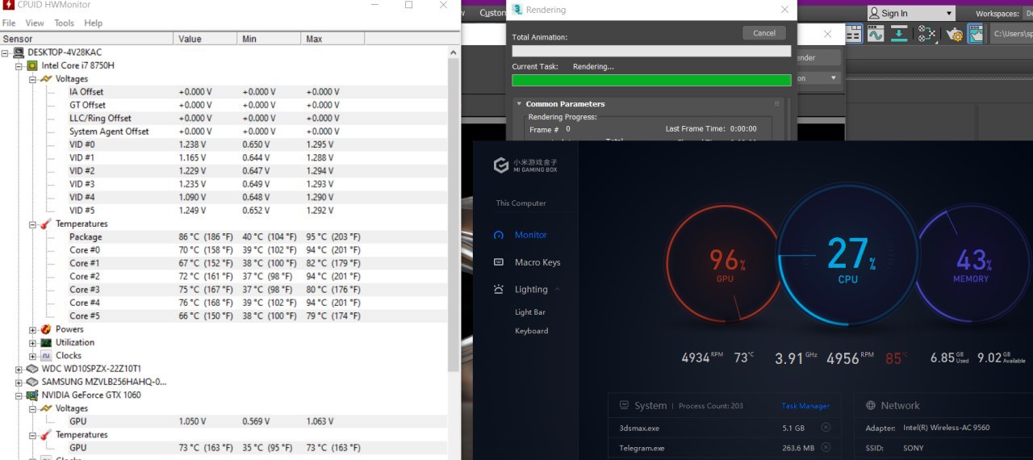This screenshot has height=460, width=1033.
Task: End the 3dsmax.exe process with its X icon
Action: click(x=826, y=428)
